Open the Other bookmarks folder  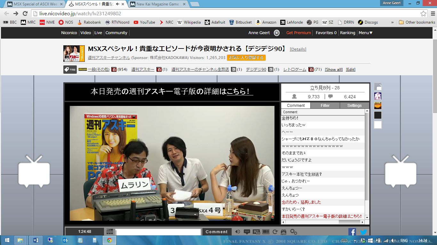pyautogui.click(x=417, y=22)
